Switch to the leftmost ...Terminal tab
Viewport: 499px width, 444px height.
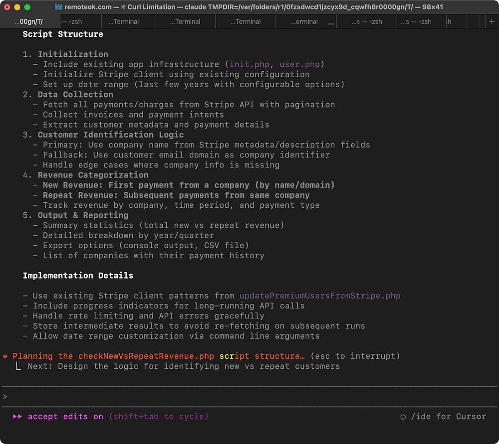click(124, 21)
